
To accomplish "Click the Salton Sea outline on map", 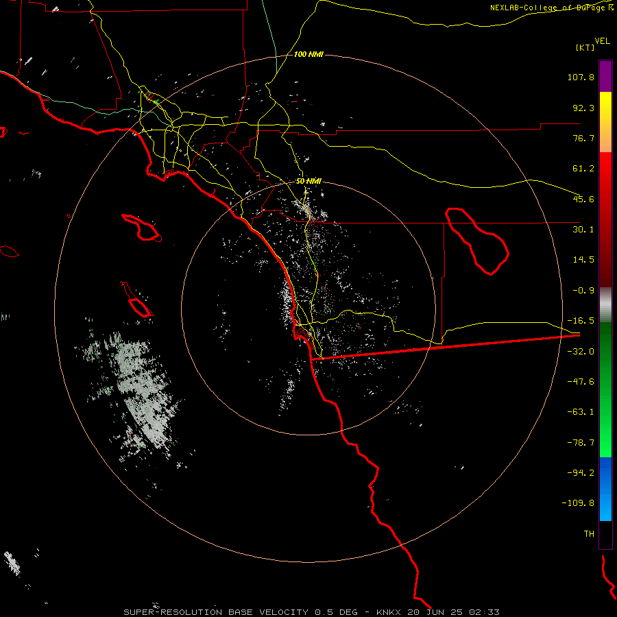I will point(477,240).
